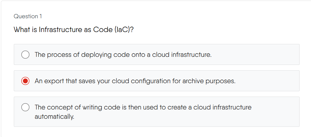
Task: Click the word 'automatically.' in the third answer
Action: coord(54,117)
